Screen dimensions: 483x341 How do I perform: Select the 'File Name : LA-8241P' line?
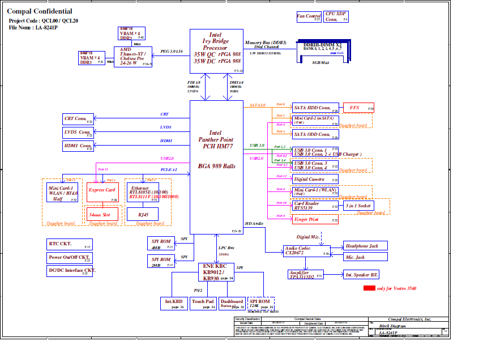pos(33,27)
